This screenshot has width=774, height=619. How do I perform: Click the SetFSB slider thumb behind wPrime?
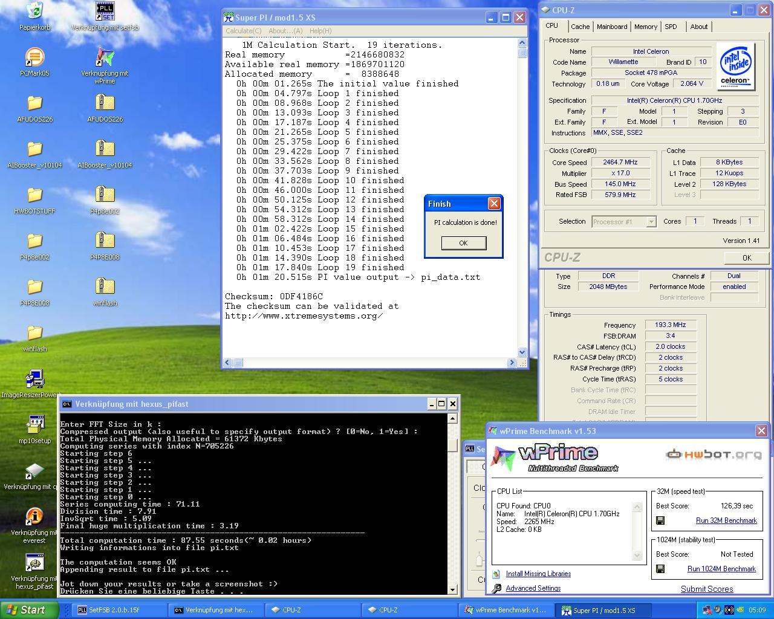click(479, 561)
